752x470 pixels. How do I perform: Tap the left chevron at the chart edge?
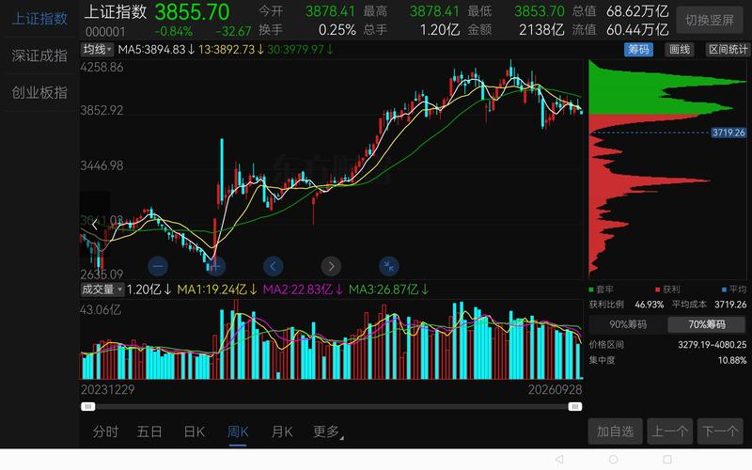click(x=95, y=224)
